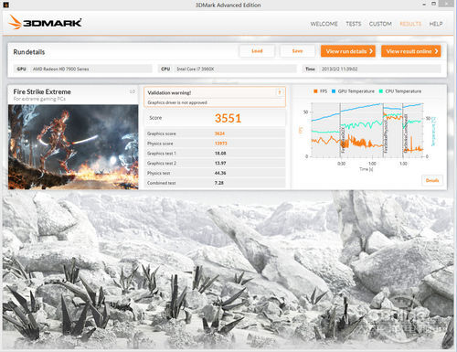Click the Save button
The image size is (457, 352).
coord(297,51)
